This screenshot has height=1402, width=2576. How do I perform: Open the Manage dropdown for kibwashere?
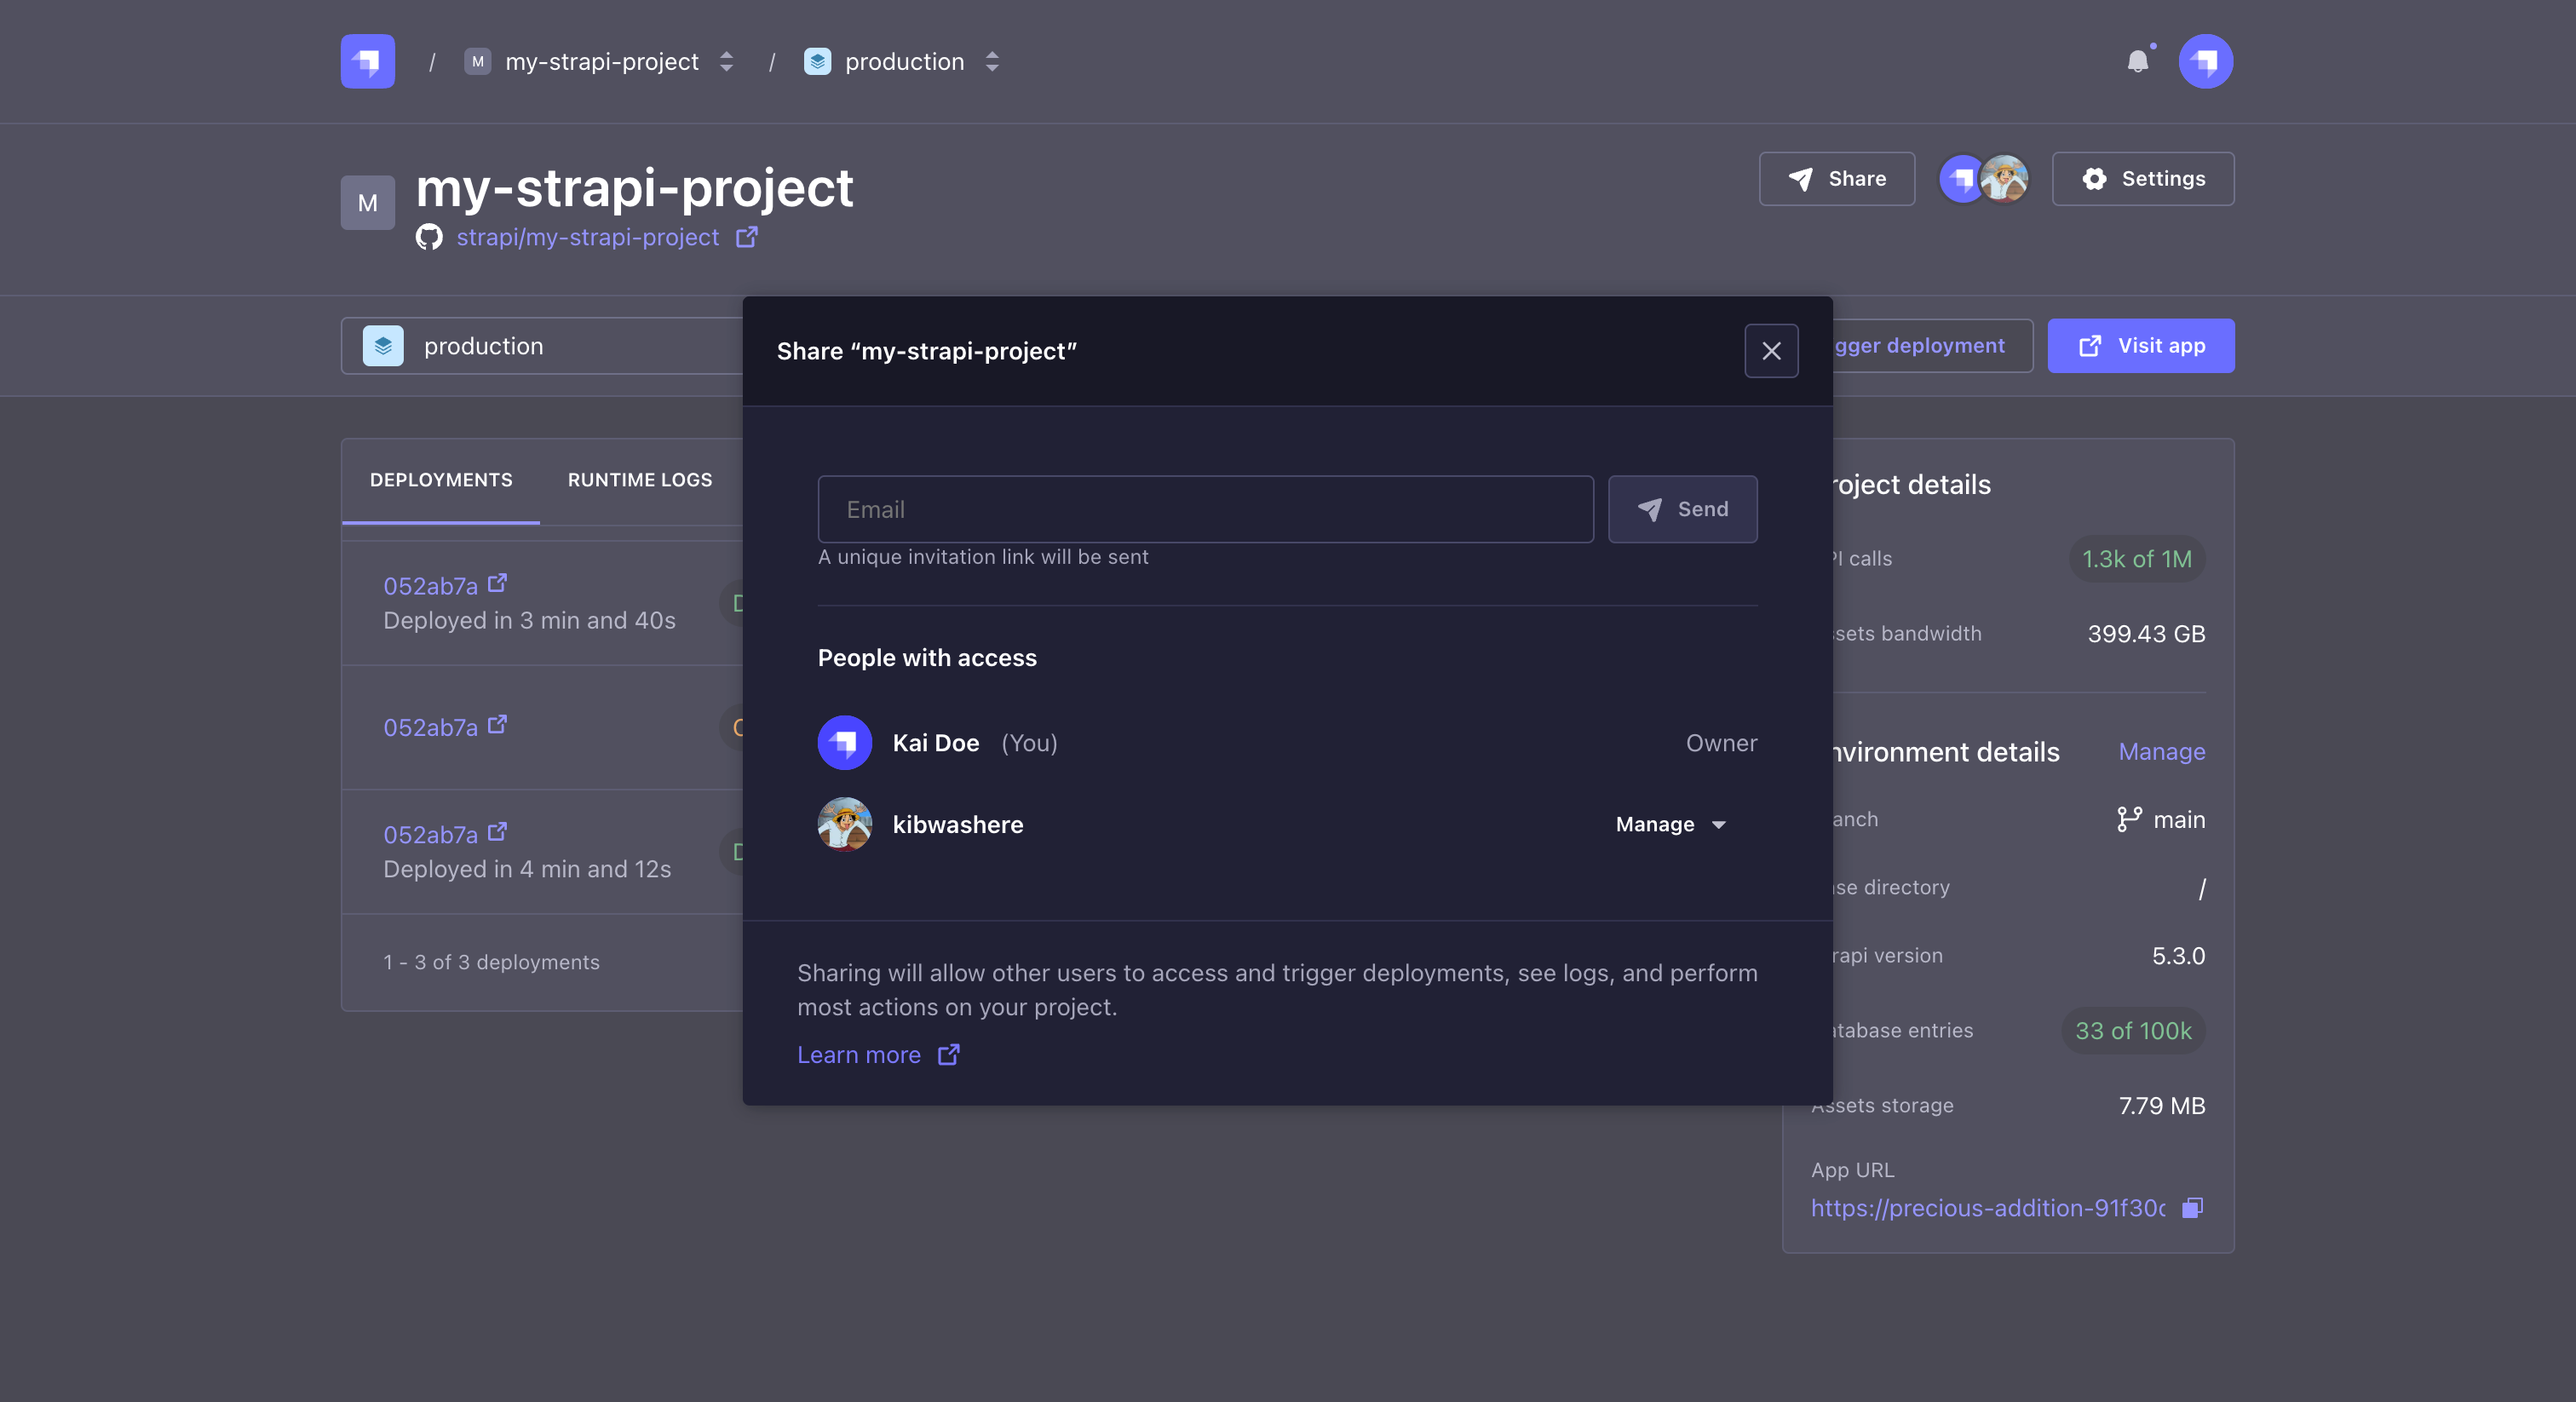pos(1670,824)
